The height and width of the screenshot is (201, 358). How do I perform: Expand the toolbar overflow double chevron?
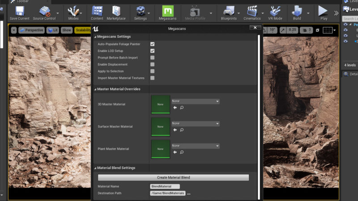(336, 13)
